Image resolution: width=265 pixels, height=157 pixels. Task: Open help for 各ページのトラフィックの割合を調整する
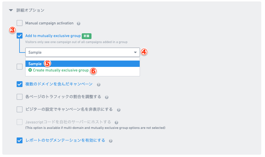click(x=106, y=97)
